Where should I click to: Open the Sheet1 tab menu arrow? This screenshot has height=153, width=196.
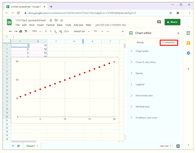click(x=37, y=146)
